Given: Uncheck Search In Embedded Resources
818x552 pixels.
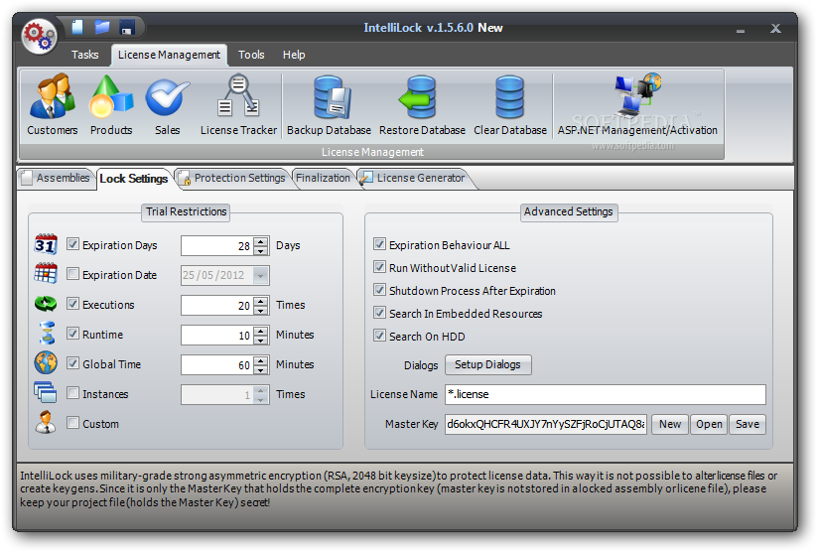Looking at the screenshot, I should click(x=379, y=313).
